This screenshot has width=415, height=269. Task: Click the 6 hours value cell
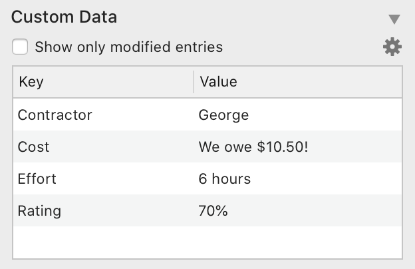coord(225,178)
